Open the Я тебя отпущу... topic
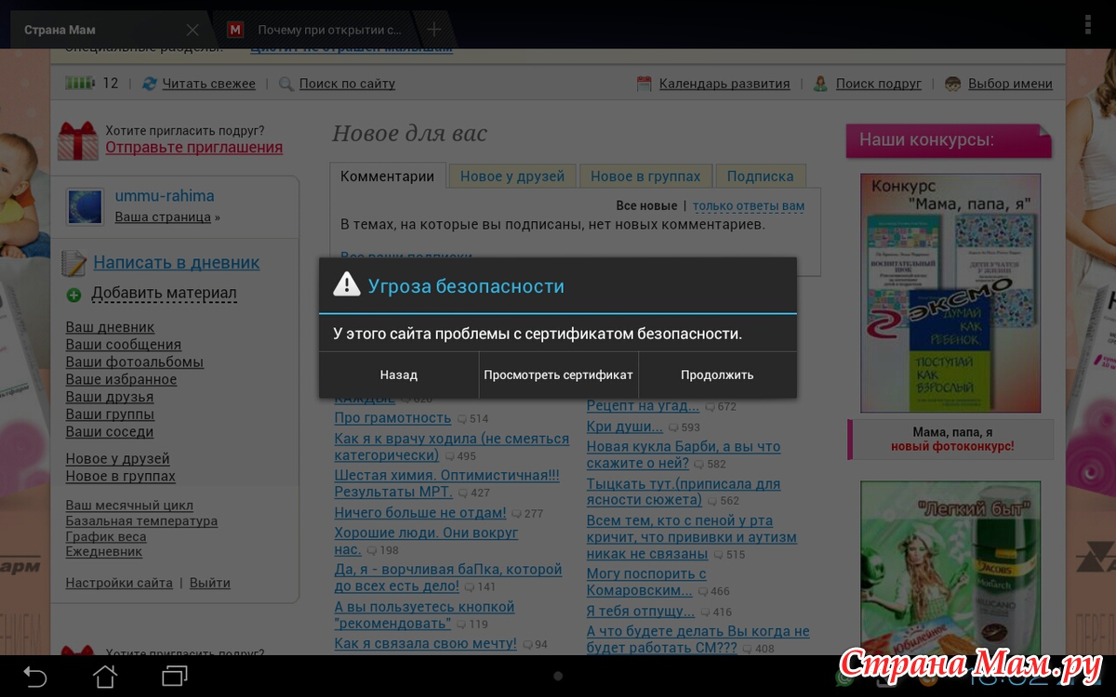This screenshot has height=697, width=1116. (x=640, y=611)
